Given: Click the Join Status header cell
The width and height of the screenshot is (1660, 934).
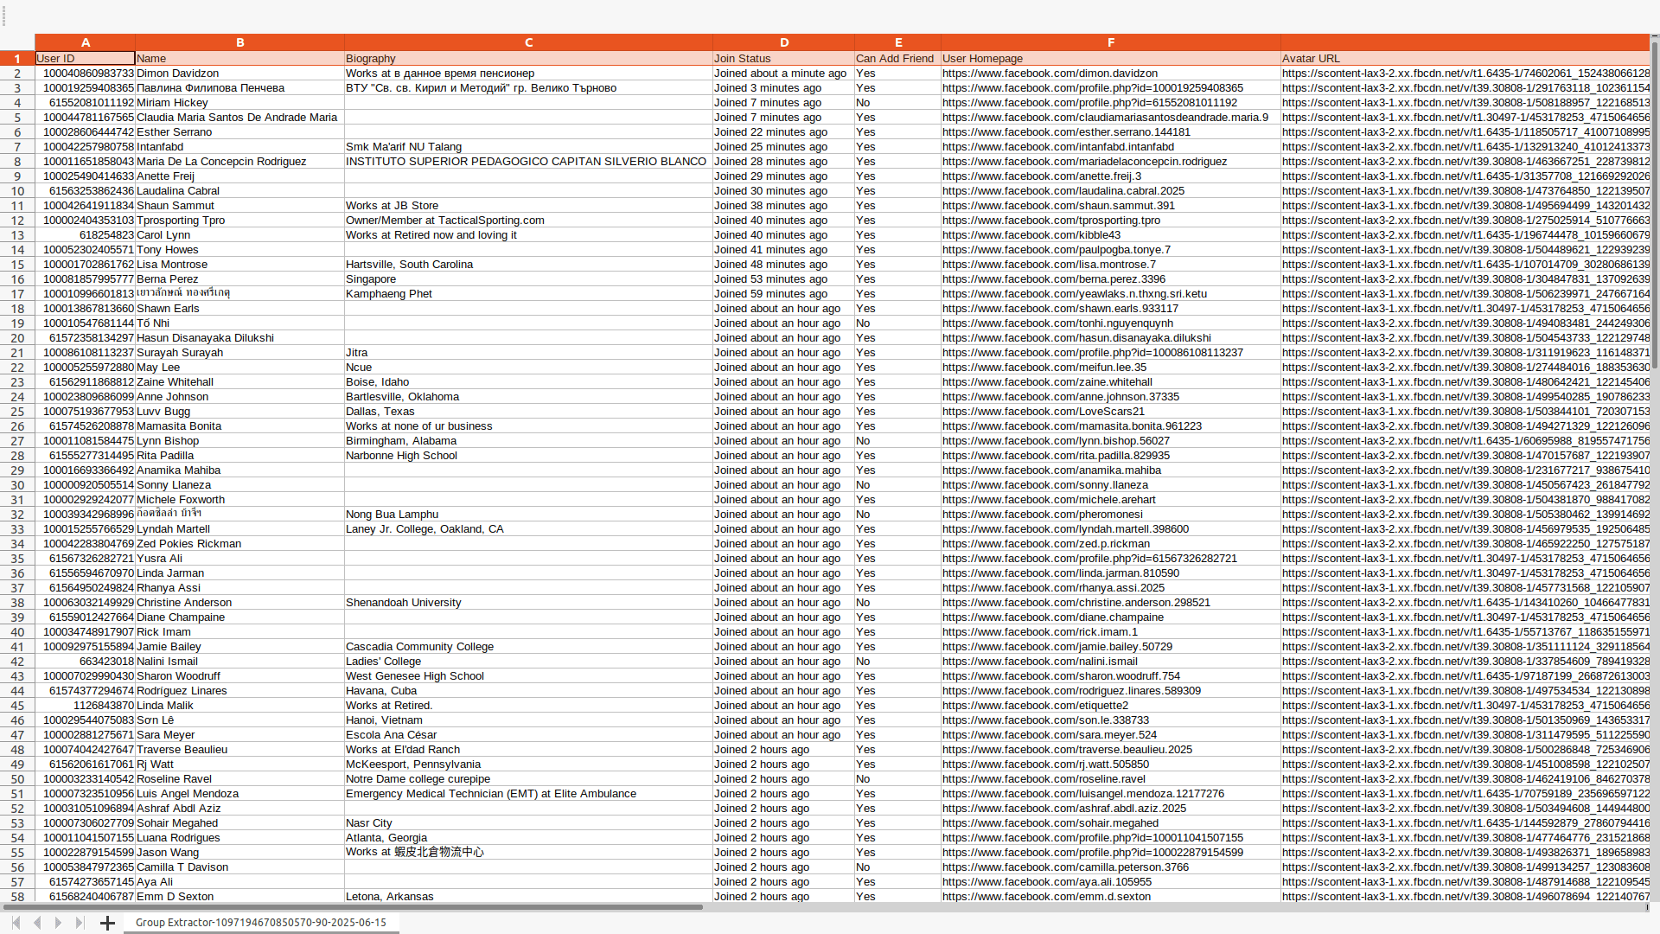Looking at the screenshot, I should [x=782, y=59].
